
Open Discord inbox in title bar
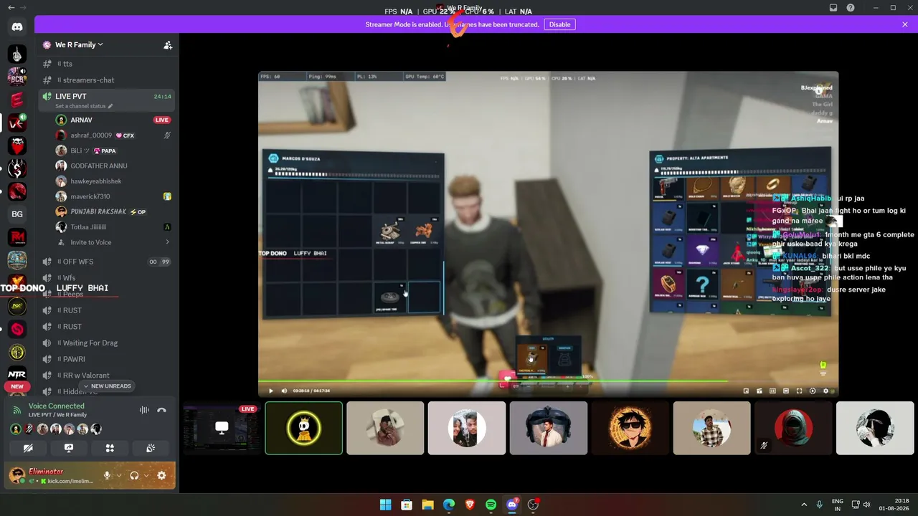coord(833,8)
